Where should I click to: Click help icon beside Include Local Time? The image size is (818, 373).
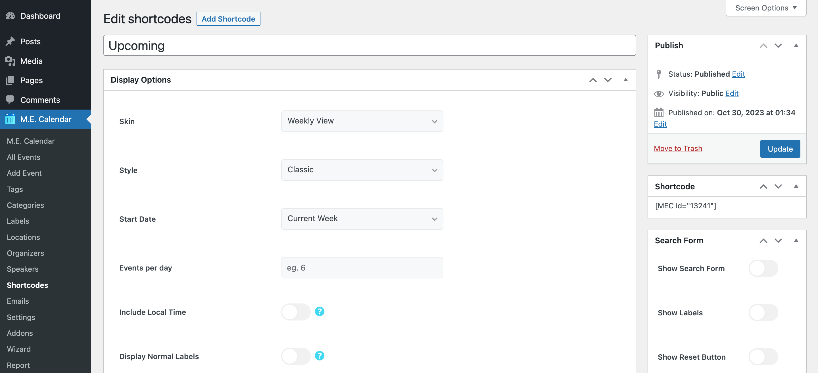tap(320, 311)
